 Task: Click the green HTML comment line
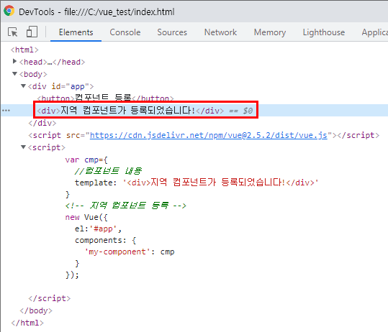126,206
